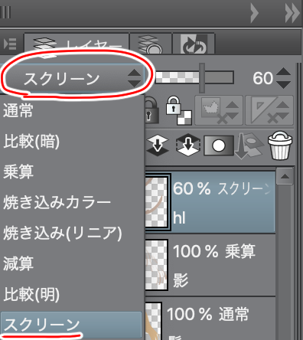The width and height of the screenshot is (303, 340).
Task: Select the hl layer at 60% スクリーン
Action: [210, 202]
